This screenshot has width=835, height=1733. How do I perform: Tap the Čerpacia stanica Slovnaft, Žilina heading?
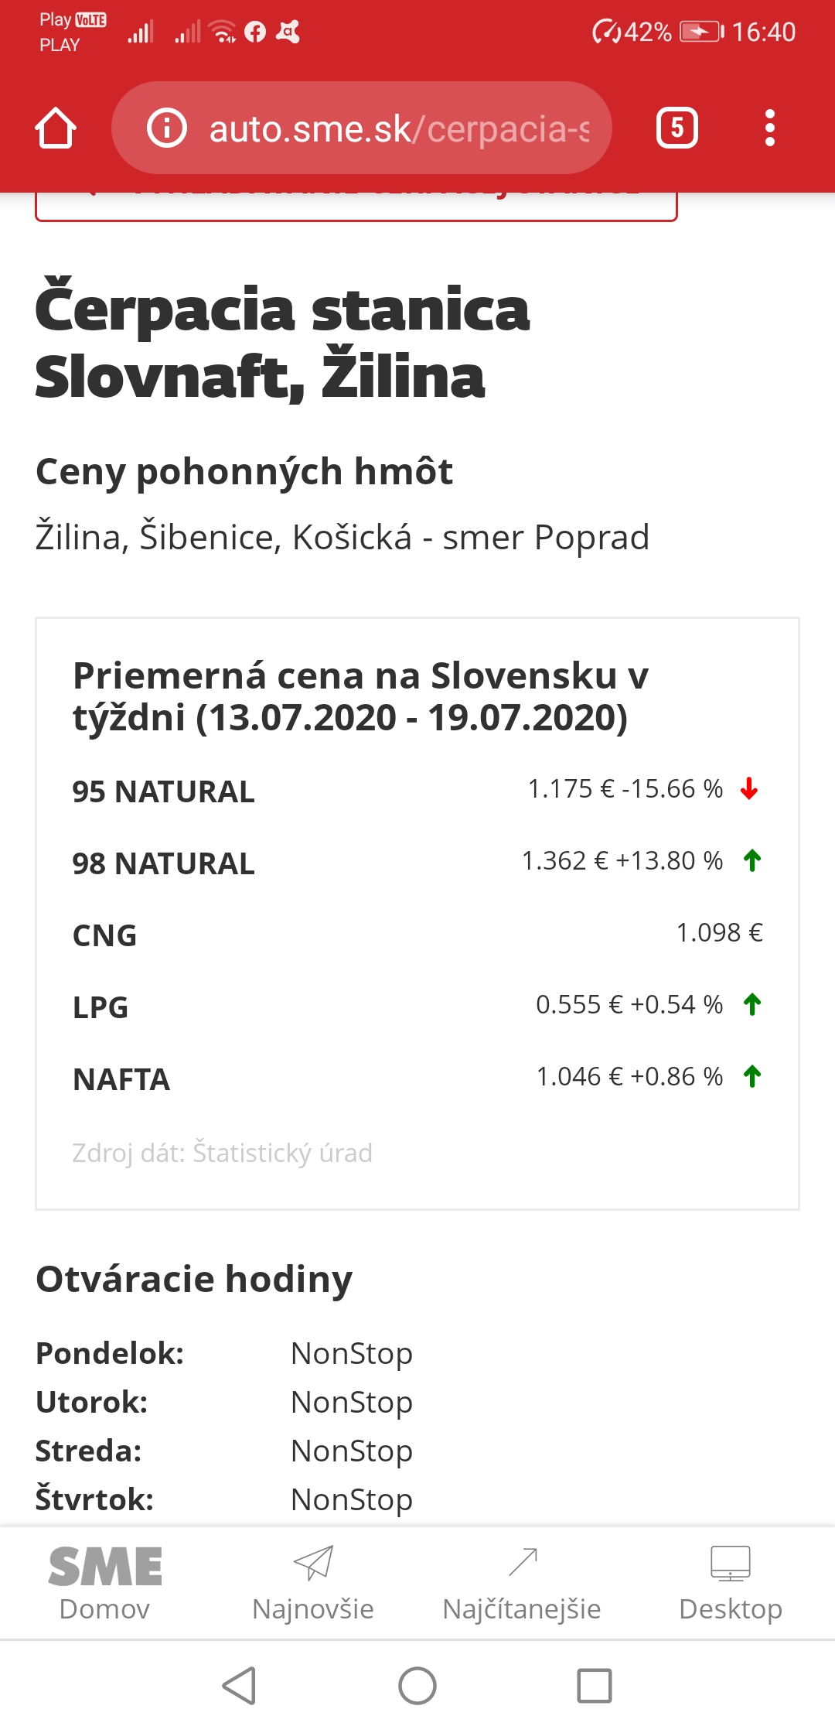point(282,342)
